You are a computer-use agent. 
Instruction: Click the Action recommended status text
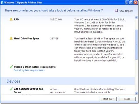[x=58, y=91]
